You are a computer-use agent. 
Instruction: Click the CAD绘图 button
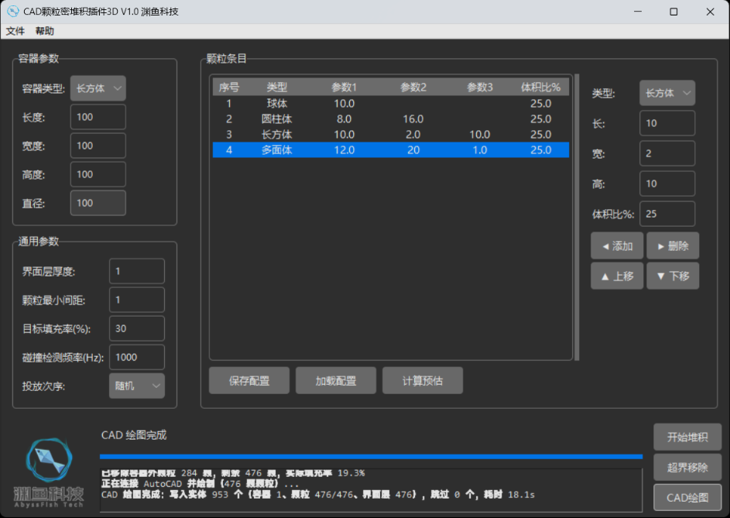click(687, 498)
